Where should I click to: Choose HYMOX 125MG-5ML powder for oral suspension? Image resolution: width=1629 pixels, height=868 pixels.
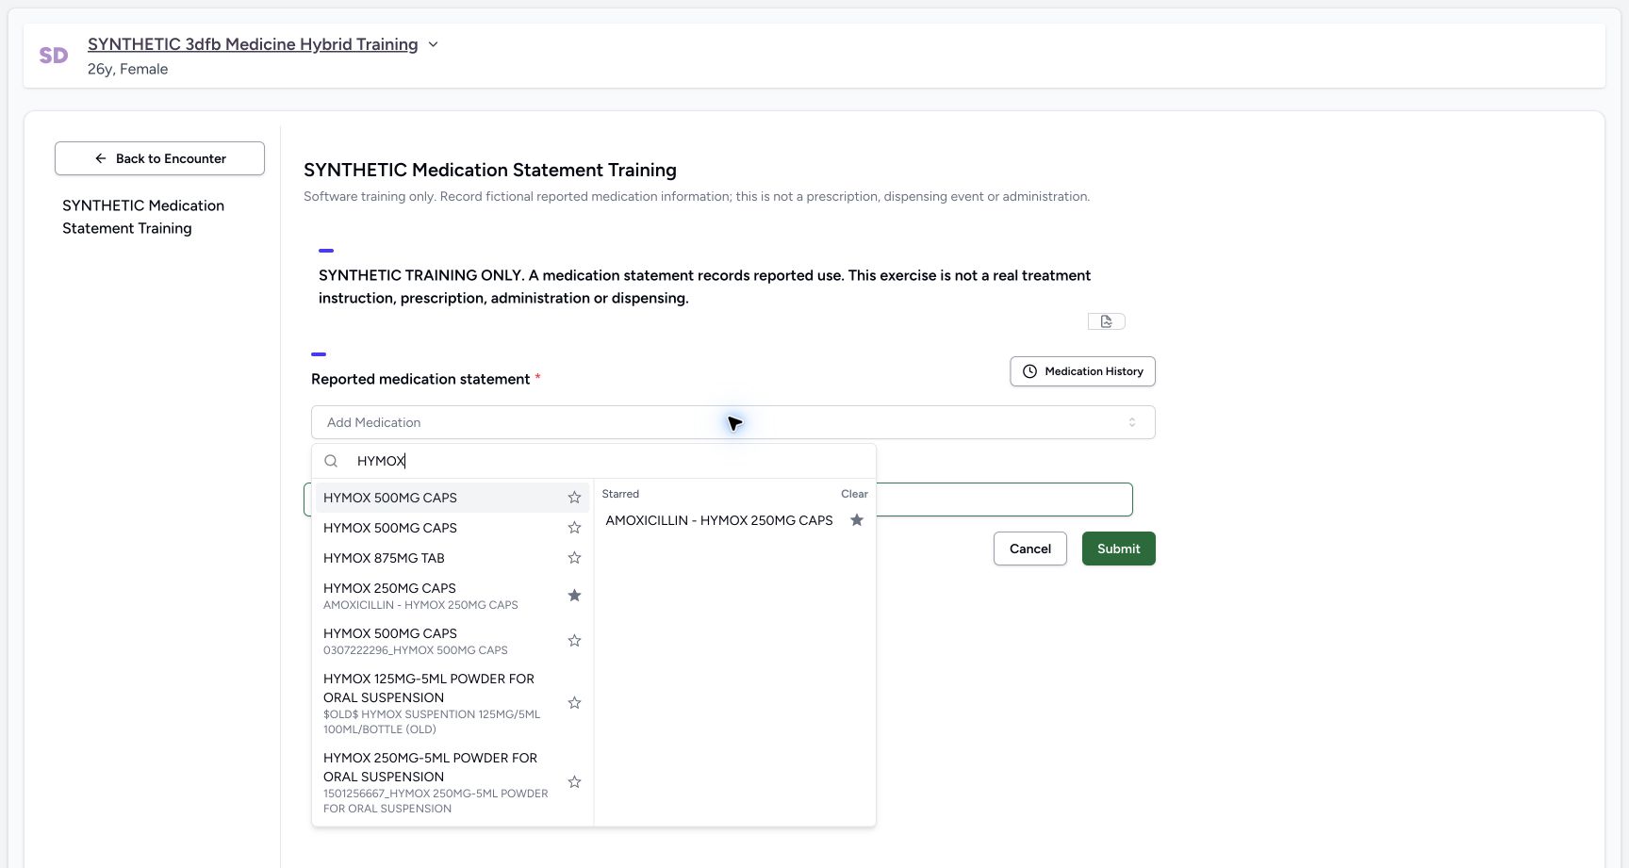452,703
